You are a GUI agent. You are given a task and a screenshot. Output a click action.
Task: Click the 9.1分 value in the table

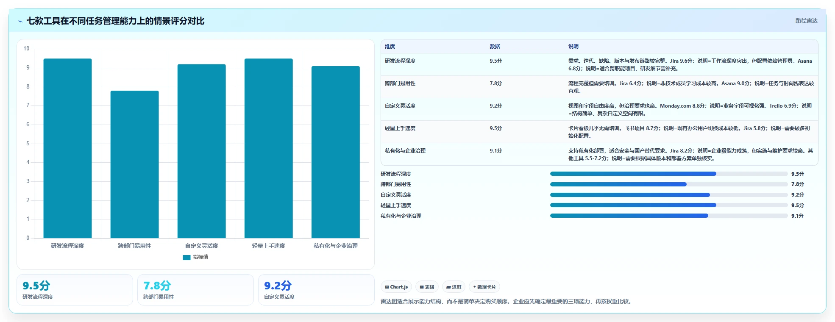tap(496, 151)
